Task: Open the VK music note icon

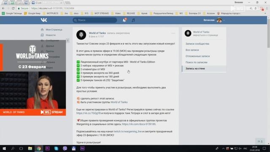Action: [x=133, y=20]
